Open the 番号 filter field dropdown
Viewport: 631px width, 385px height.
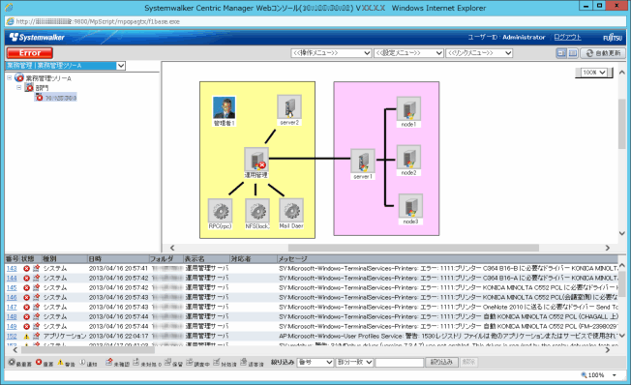pos(315,363)
